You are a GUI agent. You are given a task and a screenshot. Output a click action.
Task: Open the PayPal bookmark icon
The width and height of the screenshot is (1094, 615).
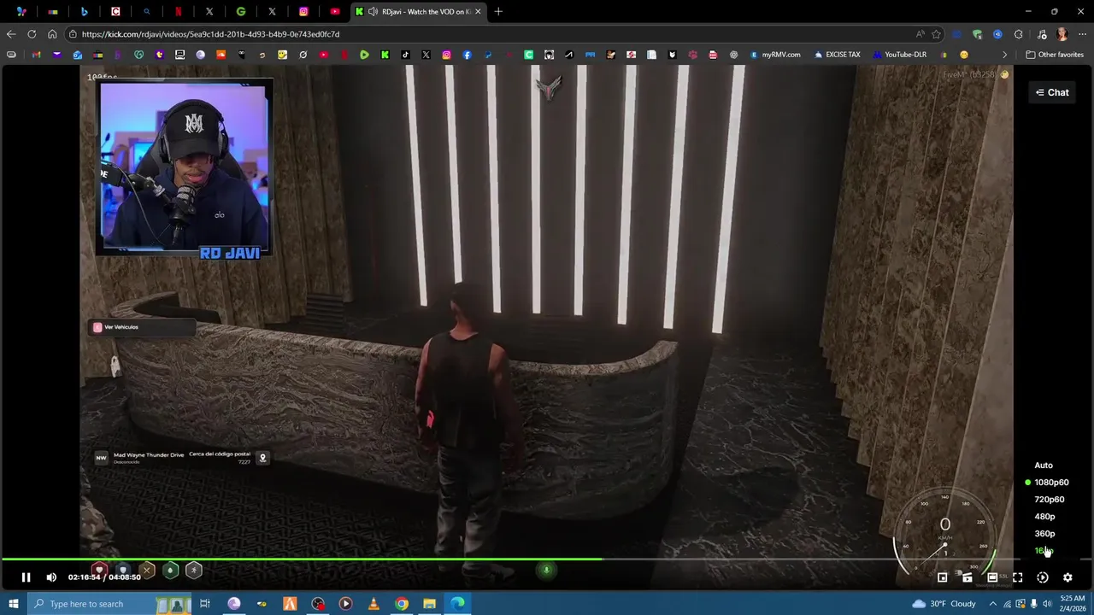coord(487,55)
